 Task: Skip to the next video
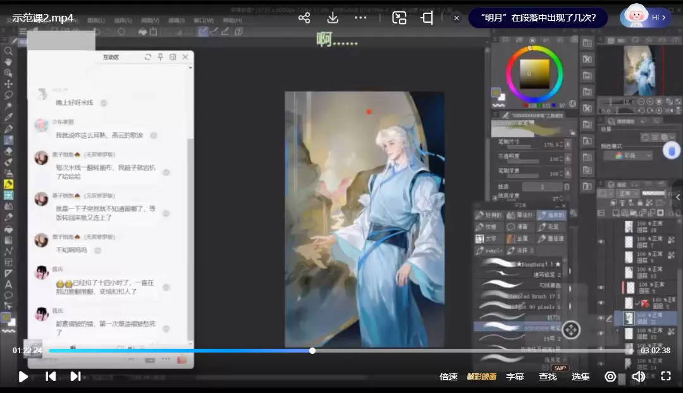75,377
